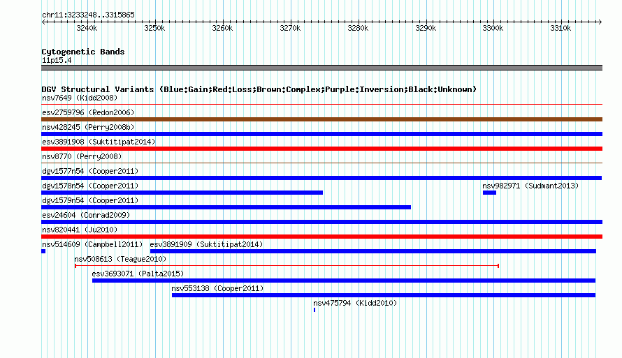
Task: Click the DGV Structural Variants track title
Action: pos(259,89)
